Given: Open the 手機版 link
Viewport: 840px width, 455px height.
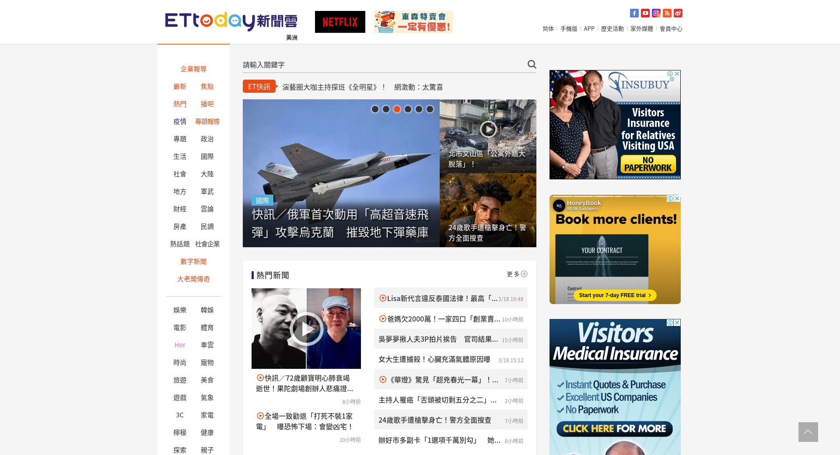Looking at the screenshot, I should click(569, 29).
